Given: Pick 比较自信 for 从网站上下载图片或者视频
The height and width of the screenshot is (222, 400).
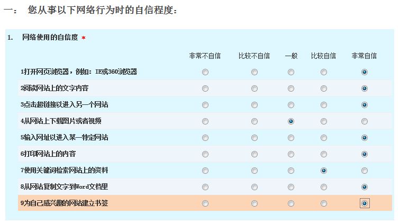Looking at the screenshot, I should point(323,121).
